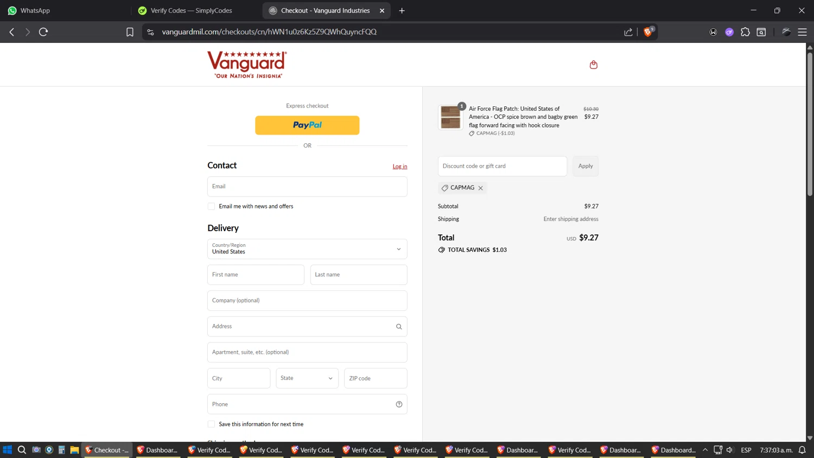The width and height of the screenshot is (814, 458).
Task: Click the taskbar clock 7:37:03 a.m.
Action: (x=776, y=450)
